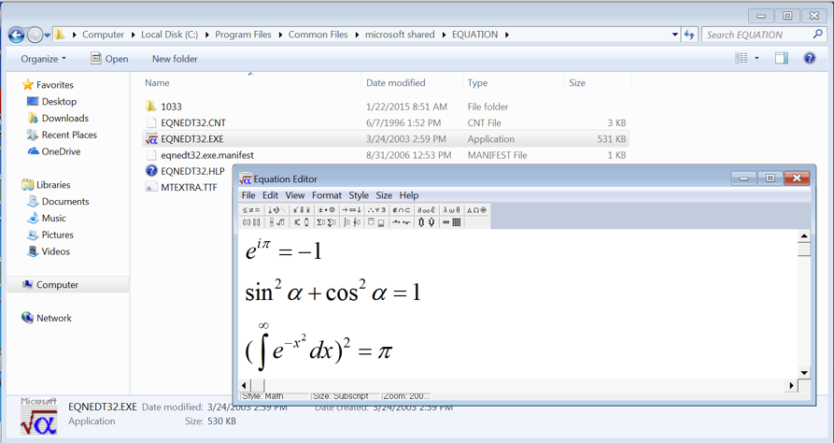Open the Equation Editor File menu
Image resolution: width=834 pixels, height=443 pixels.
(x=248, y=195)
